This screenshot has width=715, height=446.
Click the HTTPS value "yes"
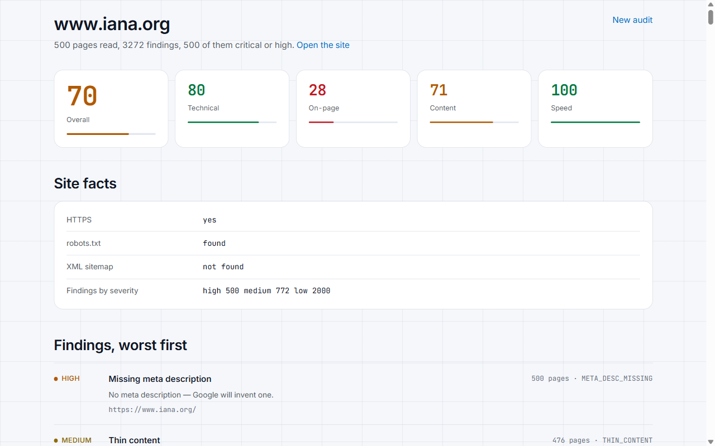[x=209, y=220]
